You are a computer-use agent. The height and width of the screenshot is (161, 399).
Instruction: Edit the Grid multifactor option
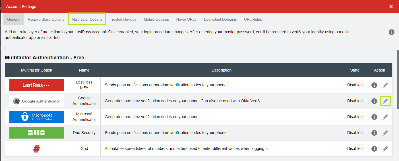tap(385, 149)
